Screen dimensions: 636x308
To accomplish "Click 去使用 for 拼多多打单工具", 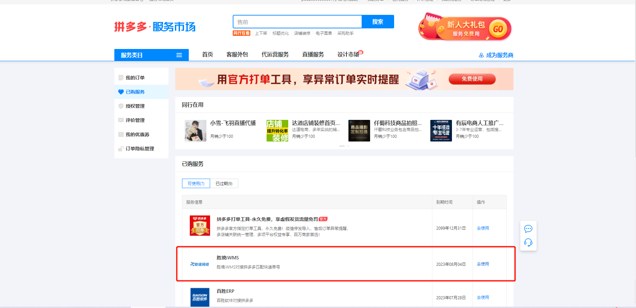I will [483, 228].
